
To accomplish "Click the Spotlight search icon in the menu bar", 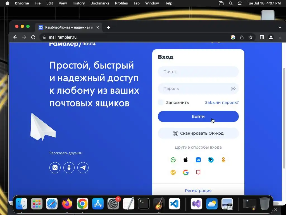I will (231, 3).
